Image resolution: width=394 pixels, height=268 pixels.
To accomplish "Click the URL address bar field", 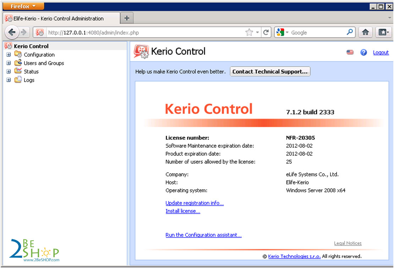I will (x=146, y=32).
